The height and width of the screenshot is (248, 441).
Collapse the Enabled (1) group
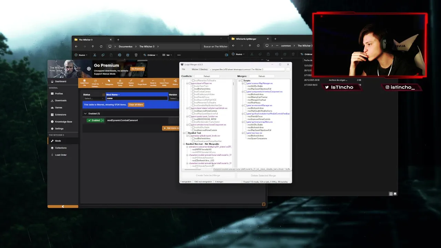click(85, 114)
